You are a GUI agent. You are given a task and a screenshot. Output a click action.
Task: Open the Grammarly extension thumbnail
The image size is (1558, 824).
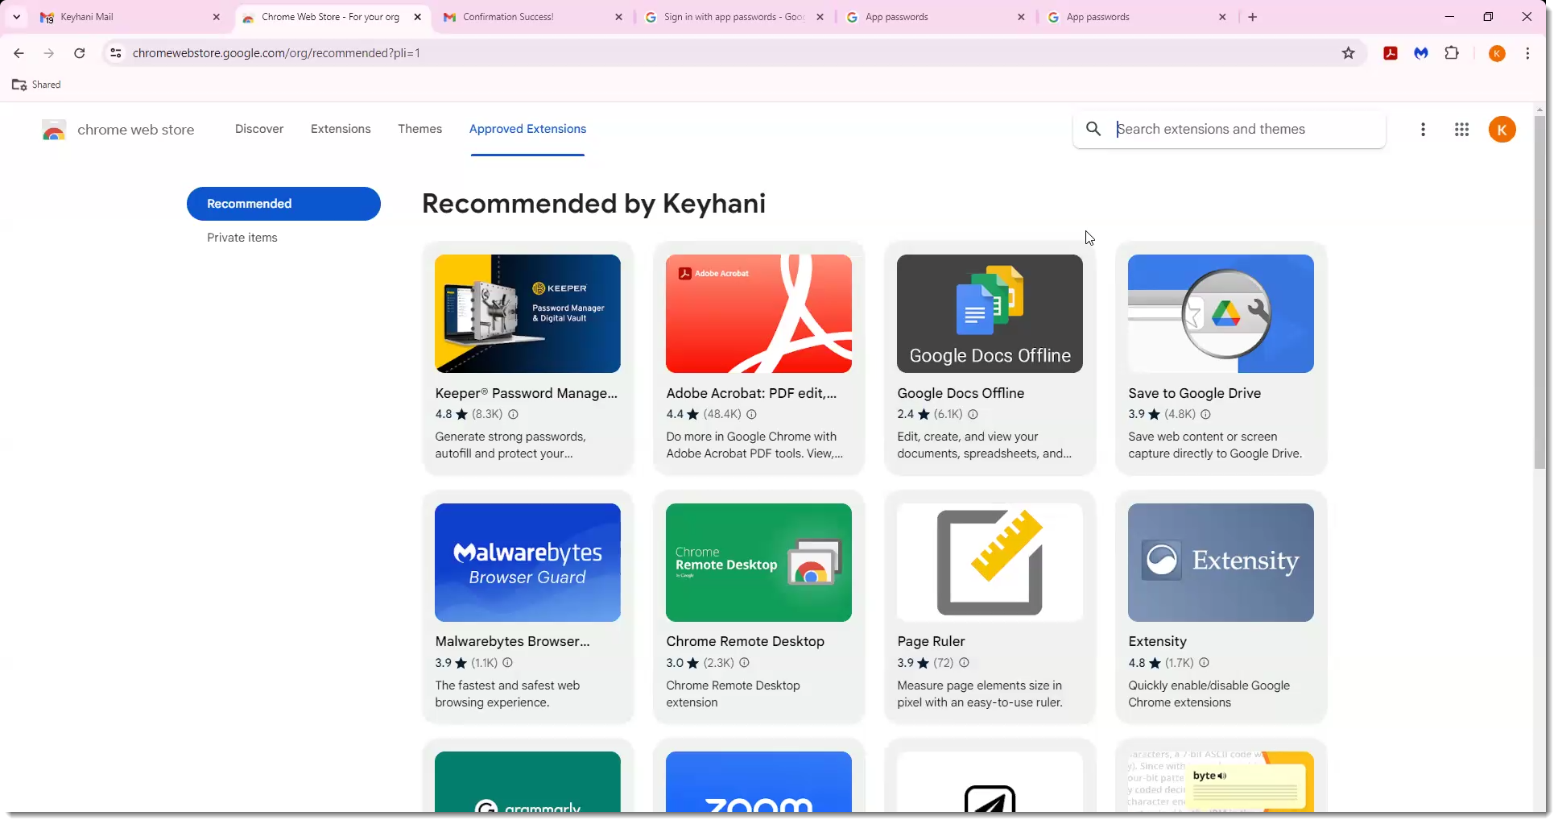coord(527,781)
